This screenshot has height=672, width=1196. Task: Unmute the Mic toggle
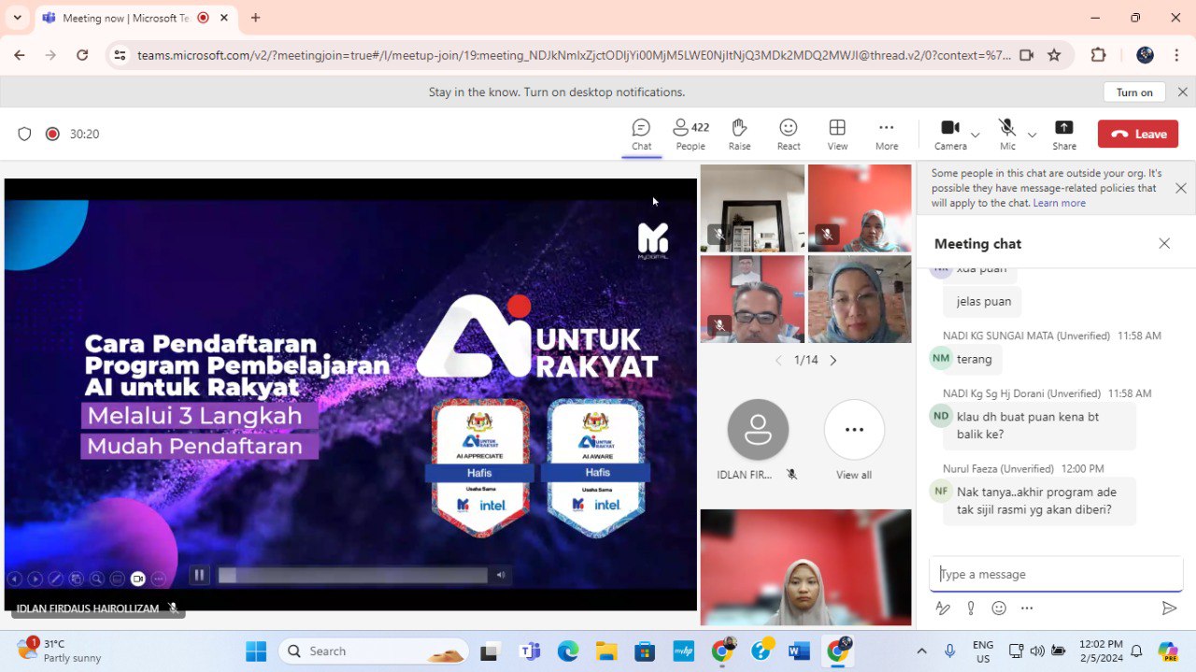pyautogui.click(x=1007, y=135)
